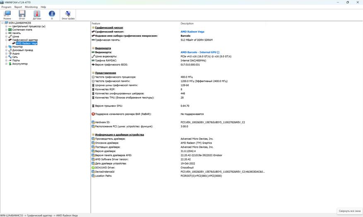Screen dimensions: 363x217
Task: Expand the Центральный процессор tree node
Action: (6, 26)
